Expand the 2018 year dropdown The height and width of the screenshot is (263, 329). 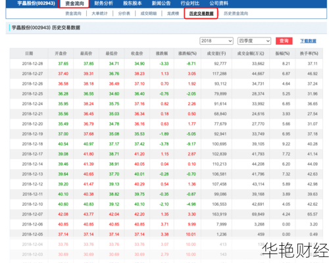coord(216,41)
